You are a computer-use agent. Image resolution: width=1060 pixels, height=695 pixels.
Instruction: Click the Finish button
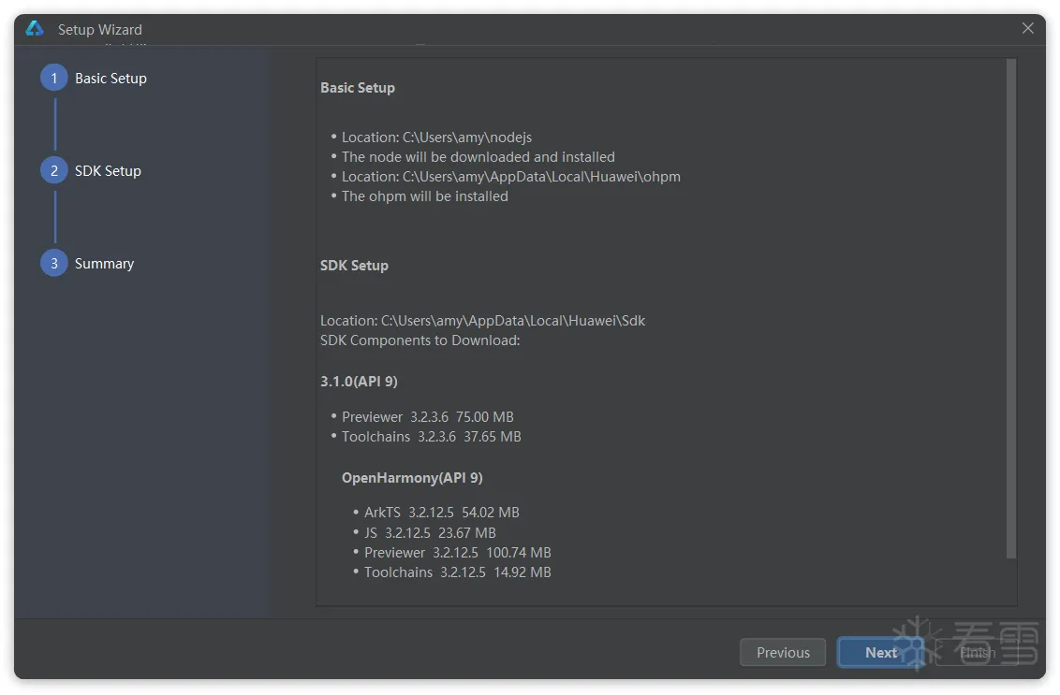pos(977,653)
